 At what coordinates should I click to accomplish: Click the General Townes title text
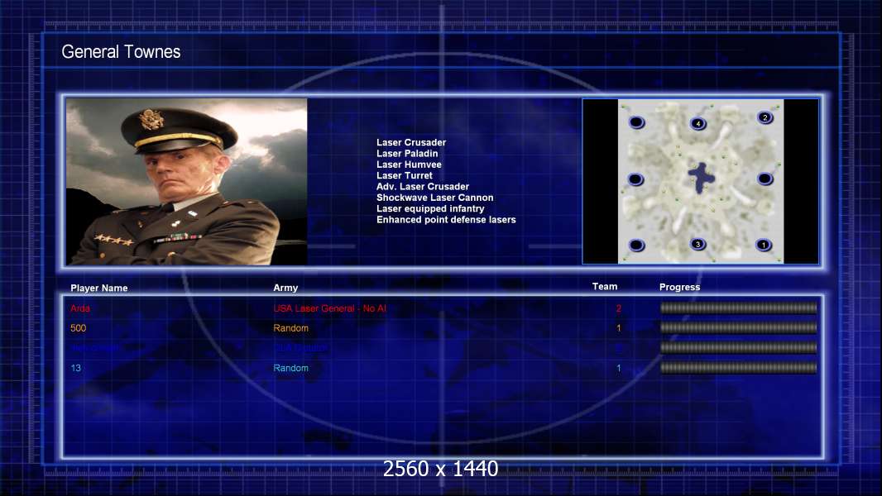click(121, 52)
